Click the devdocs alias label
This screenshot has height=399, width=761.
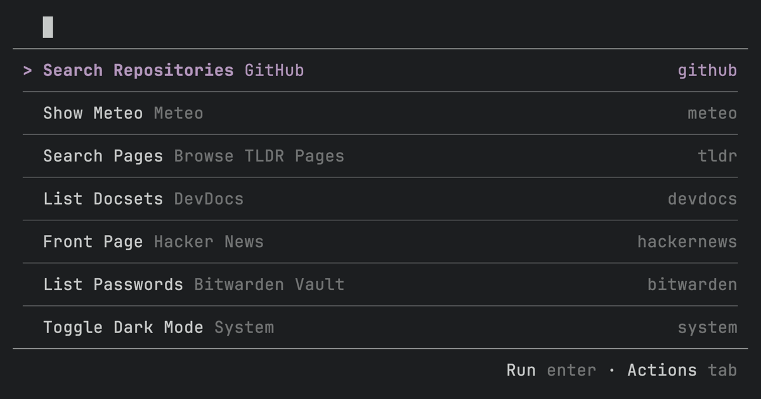[703, 198]
